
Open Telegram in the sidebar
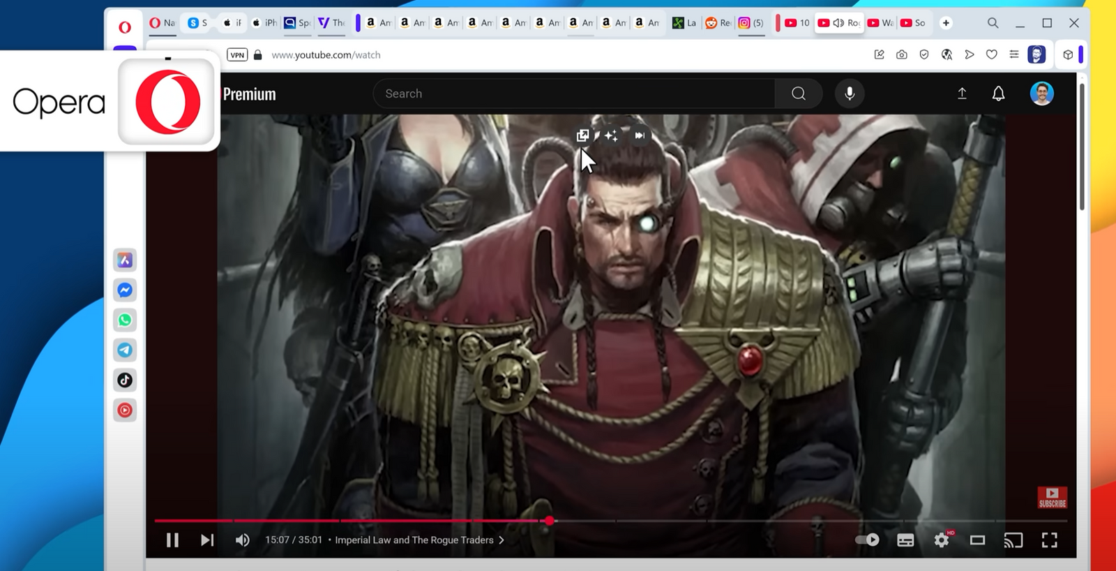125,350
